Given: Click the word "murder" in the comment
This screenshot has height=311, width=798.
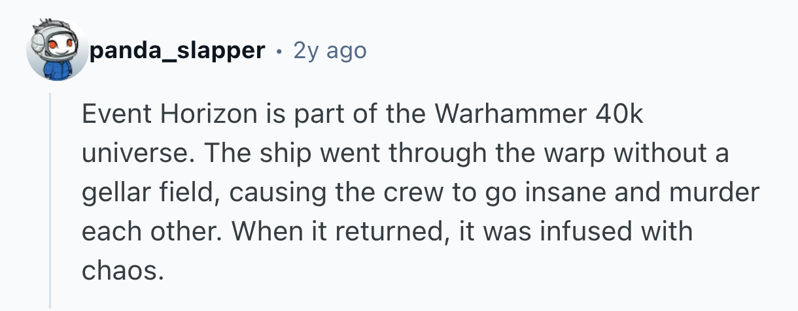Looking at the screenshot, I should tap(718, 193).
